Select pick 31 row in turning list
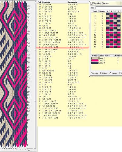122x152 pixels. point(63,47)
